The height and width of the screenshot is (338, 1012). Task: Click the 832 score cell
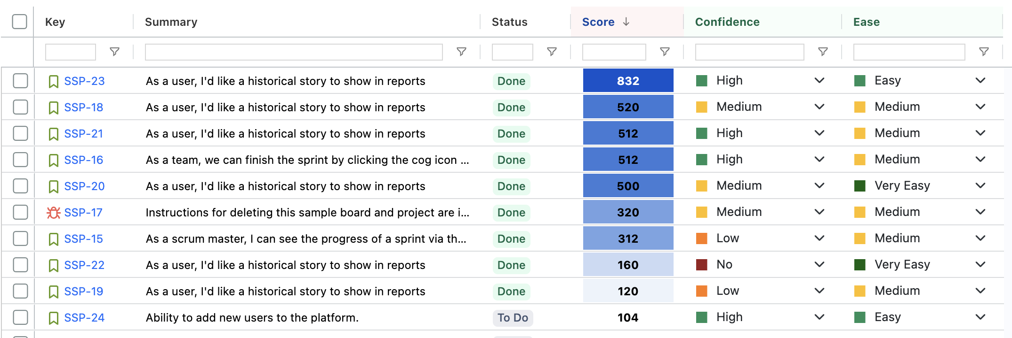[628, 81]
